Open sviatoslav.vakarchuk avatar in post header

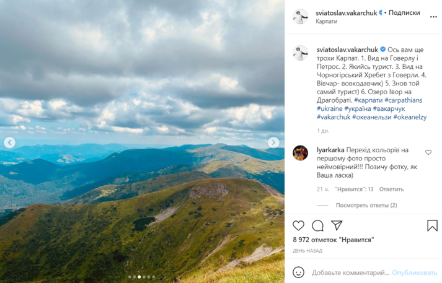coord(300,17)
